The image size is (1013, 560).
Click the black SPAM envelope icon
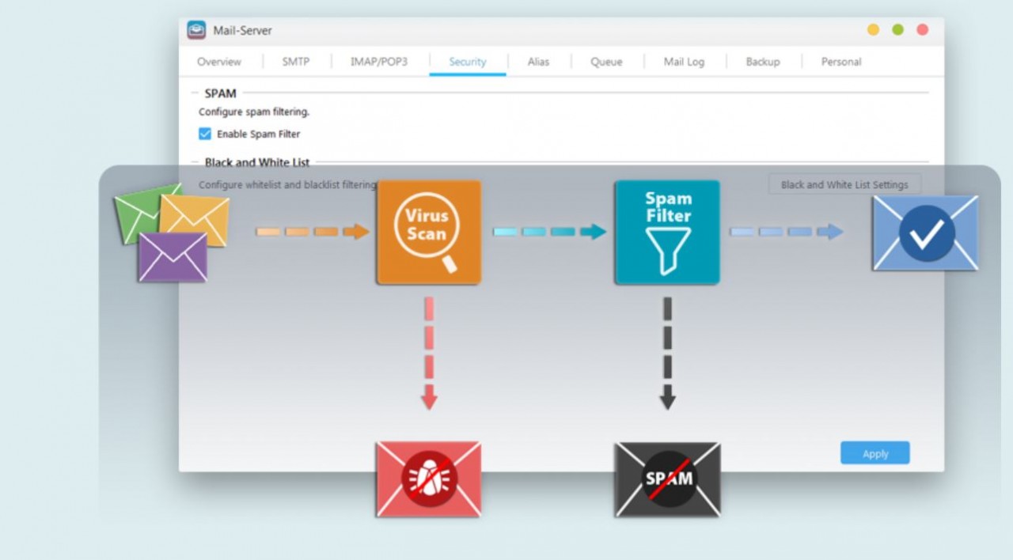point(667,479)
